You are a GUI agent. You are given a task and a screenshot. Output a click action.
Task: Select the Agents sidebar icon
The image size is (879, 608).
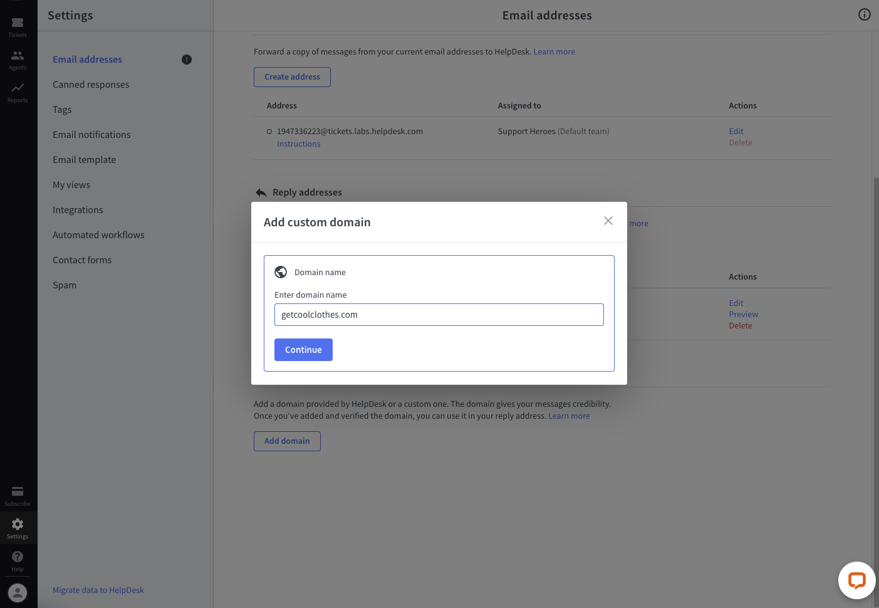point(17,56)
